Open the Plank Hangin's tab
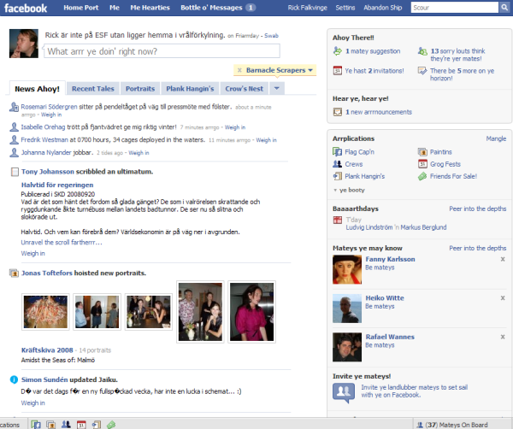This screenshot has height=429, width=513. [x=190, y=88]
